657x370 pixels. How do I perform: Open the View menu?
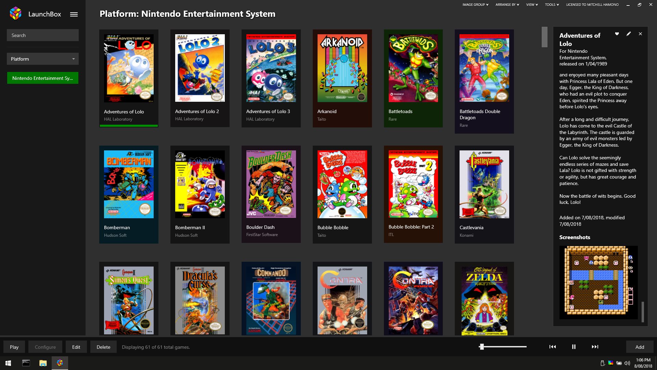click(x=532, y=5)
